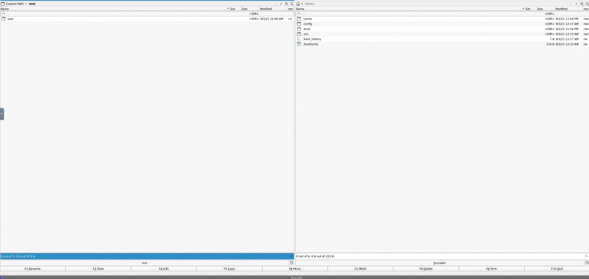This screenshot has width=589, height=279.
Task: Sort left panel by Name column
Action: [115, 9]
